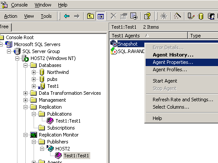Click the Test1:Test1 publication icon under Publications
Image resolution: width=218 pixels, height=163 pixels.
[50, 121]
